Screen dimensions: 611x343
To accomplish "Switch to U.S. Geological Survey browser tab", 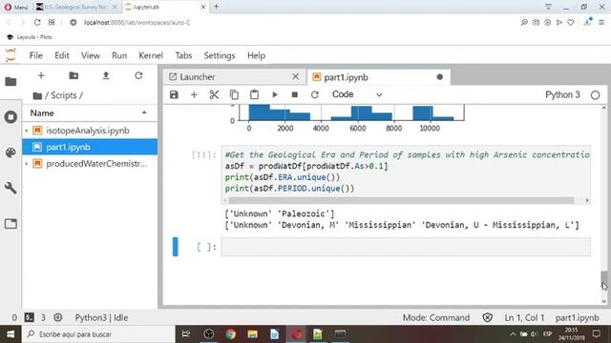I will coord(76,7).
